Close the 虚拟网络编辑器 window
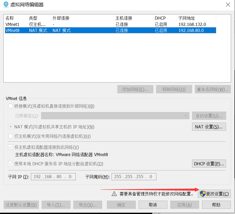 [x=228, y=5]
